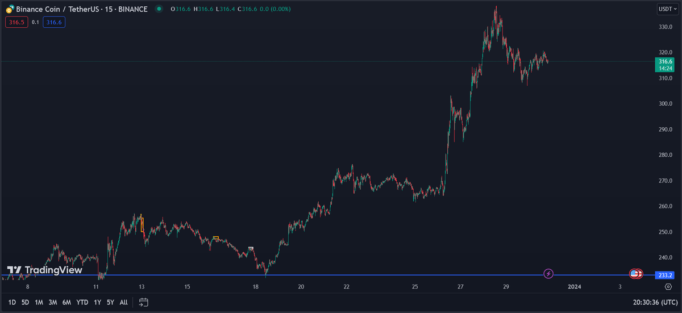Click the 20:30:36 (UTC) timezone clock
This screenshot has height=313, width=682.
[x=654, y=302]
